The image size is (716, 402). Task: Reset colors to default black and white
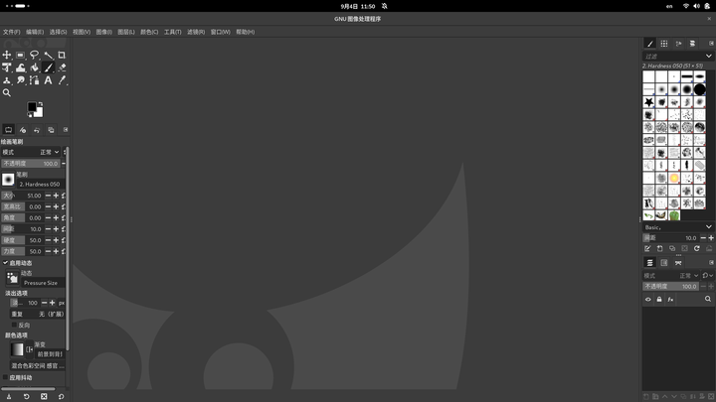[29, 115]
